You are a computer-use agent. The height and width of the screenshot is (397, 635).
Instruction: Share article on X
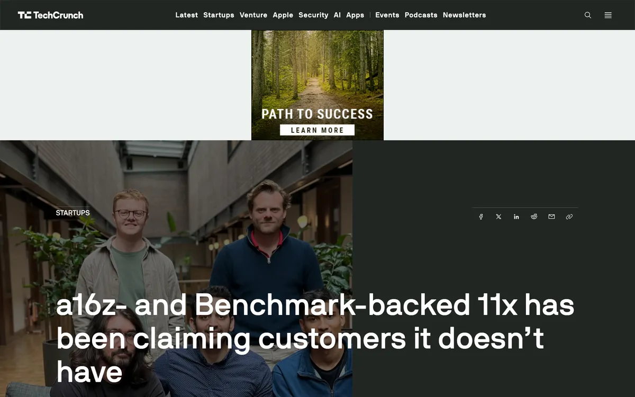click(x=498, y=216)
